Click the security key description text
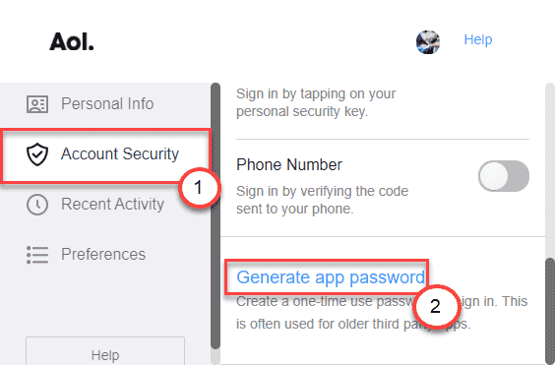The image size is (555, 365). pos(316,102)
